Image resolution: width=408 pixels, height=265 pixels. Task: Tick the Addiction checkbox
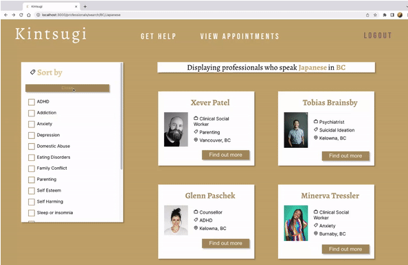coord(32,113)
